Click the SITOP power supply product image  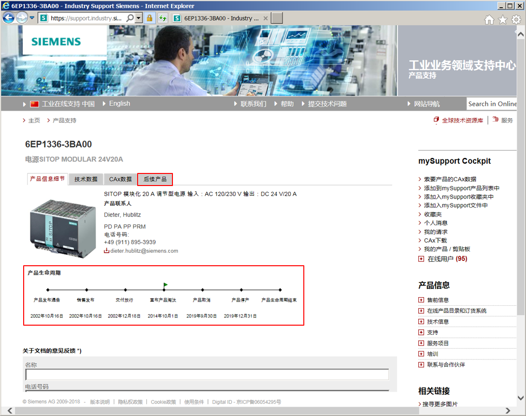pyautogui.click(x=63, y=229)
